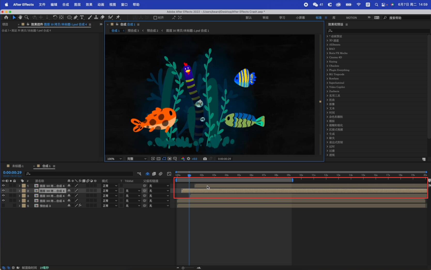Select the Type text tool
This screenshot has width=431, height=270.
coord(82,17)
